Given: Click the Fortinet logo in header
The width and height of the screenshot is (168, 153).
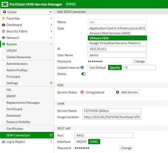Looking at the screenshot, I should coord(5,4).
